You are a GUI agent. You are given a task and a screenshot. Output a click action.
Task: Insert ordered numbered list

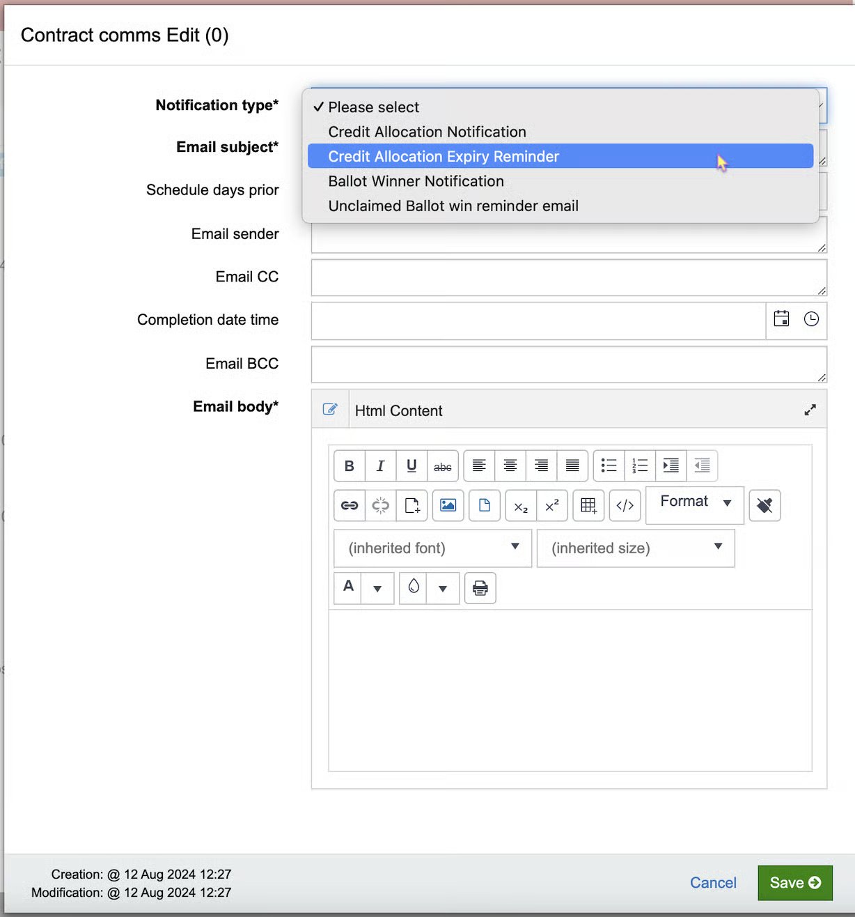coord(640,466)
